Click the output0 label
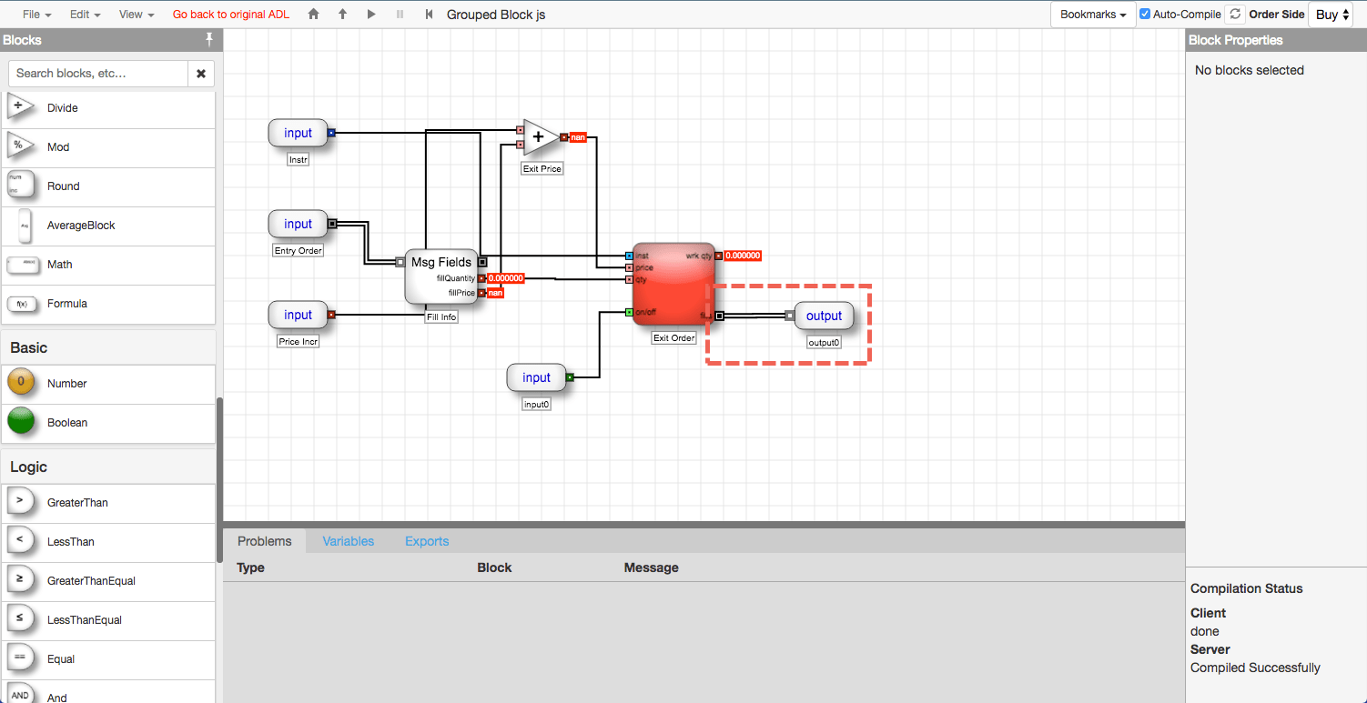The width and height of the screenshot is (1367, 703). [x=825, y=343]
